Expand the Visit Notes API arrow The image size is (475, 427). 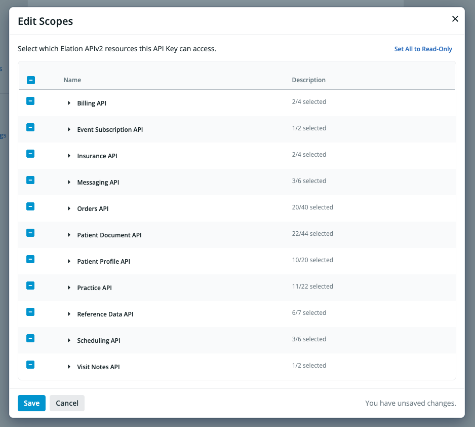tap(69, 367)
